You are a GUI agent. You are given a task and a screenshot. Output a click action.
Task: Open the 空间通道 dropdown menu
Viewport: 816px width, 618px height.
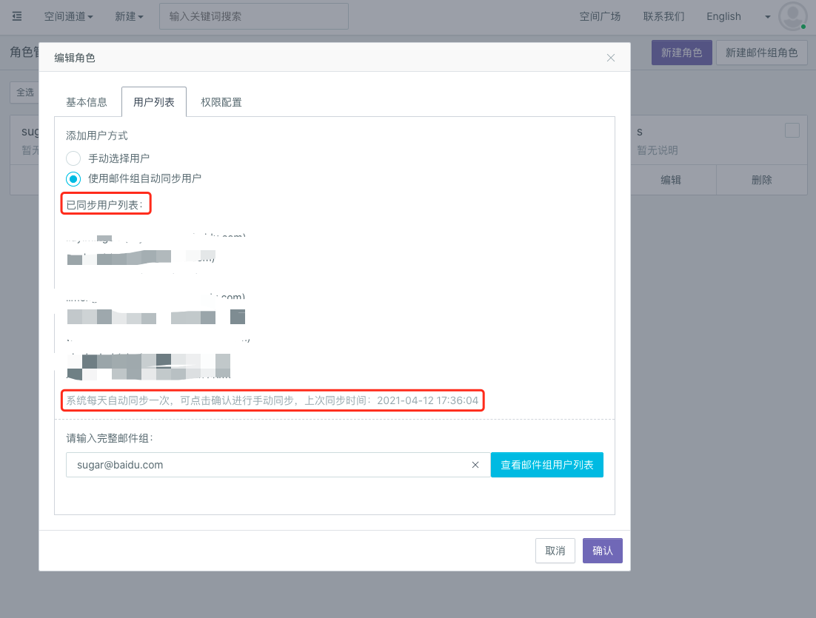click(x=68, y=16)
